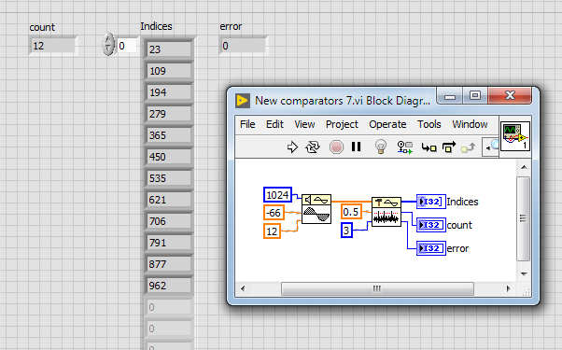The height and width of the screenshot is (350, 562).
Task: Open the View menu
Action: [x=304, y=124]
